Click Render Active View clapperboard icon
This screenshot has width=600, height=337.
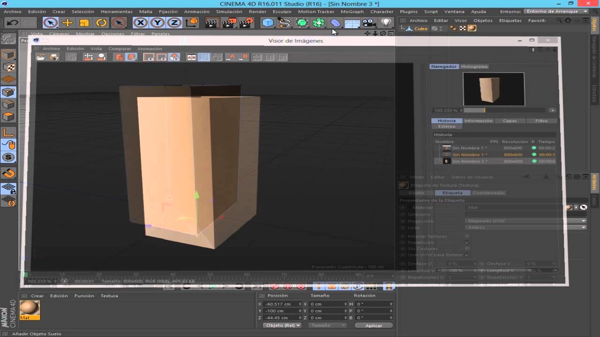tap(212, 22)
